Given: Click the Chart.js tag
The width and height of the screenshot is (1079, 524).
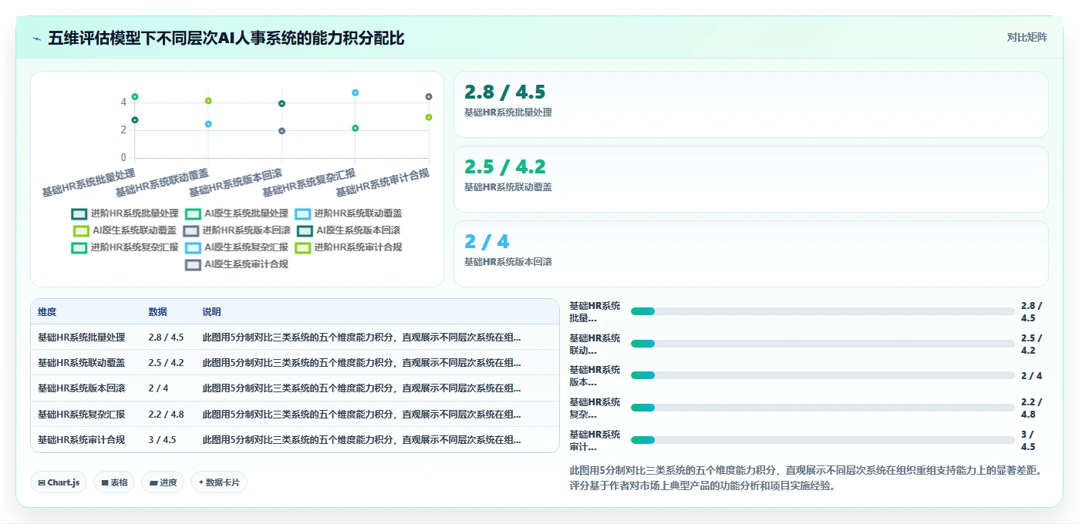Looking at the screenshot, I should pos(59,482).
